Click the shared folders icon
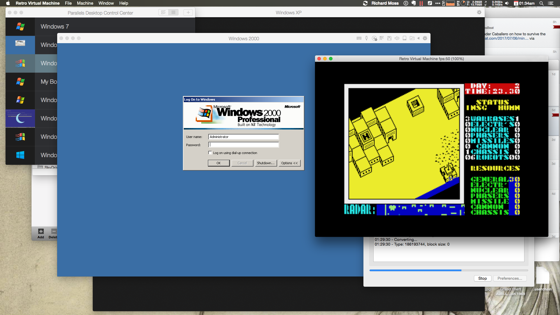The image size is (560, 315). 412,38
